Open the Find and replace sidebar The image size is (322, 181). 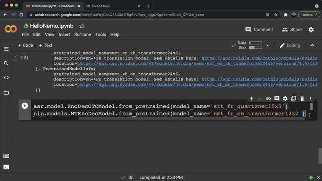pyautogui.click(x=6, y=63)
